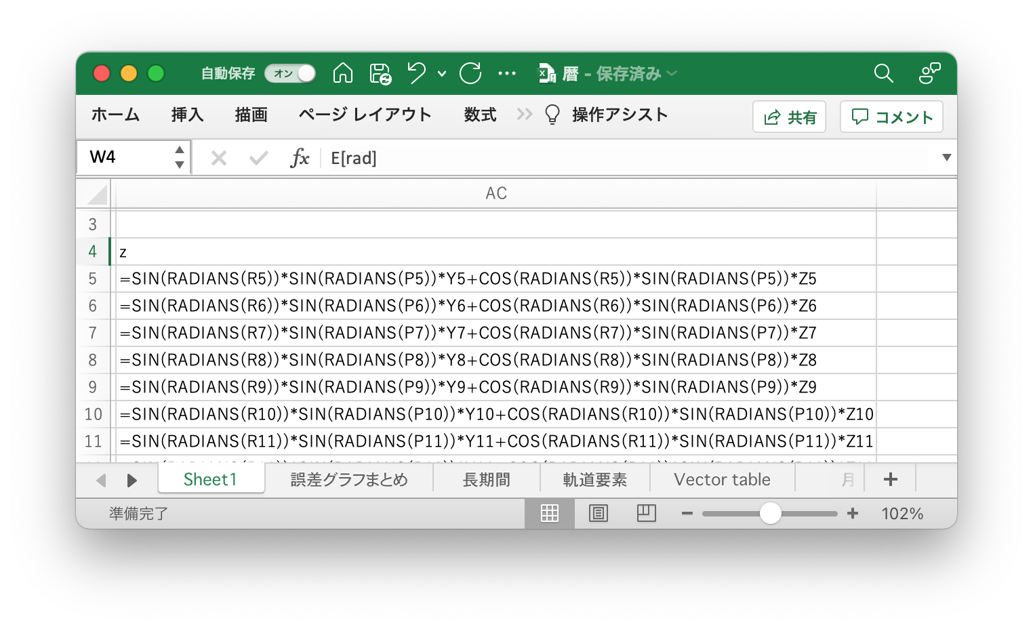Click the コメント button
The height and width of the screenshot is (629, 1033).
[891, 117]
